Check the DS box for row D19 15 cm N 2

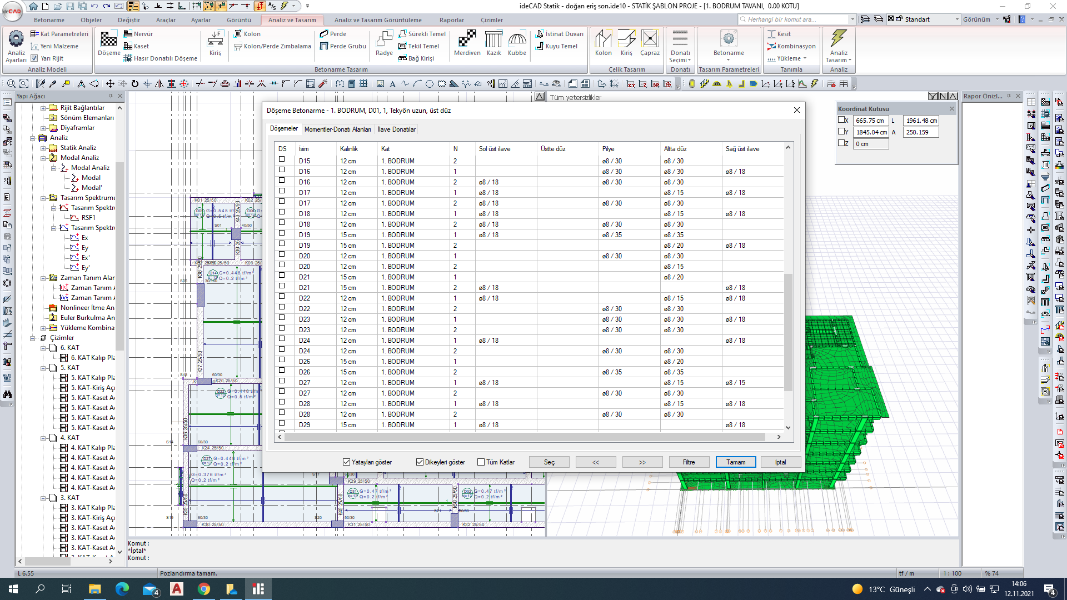(x=282, y=244)
